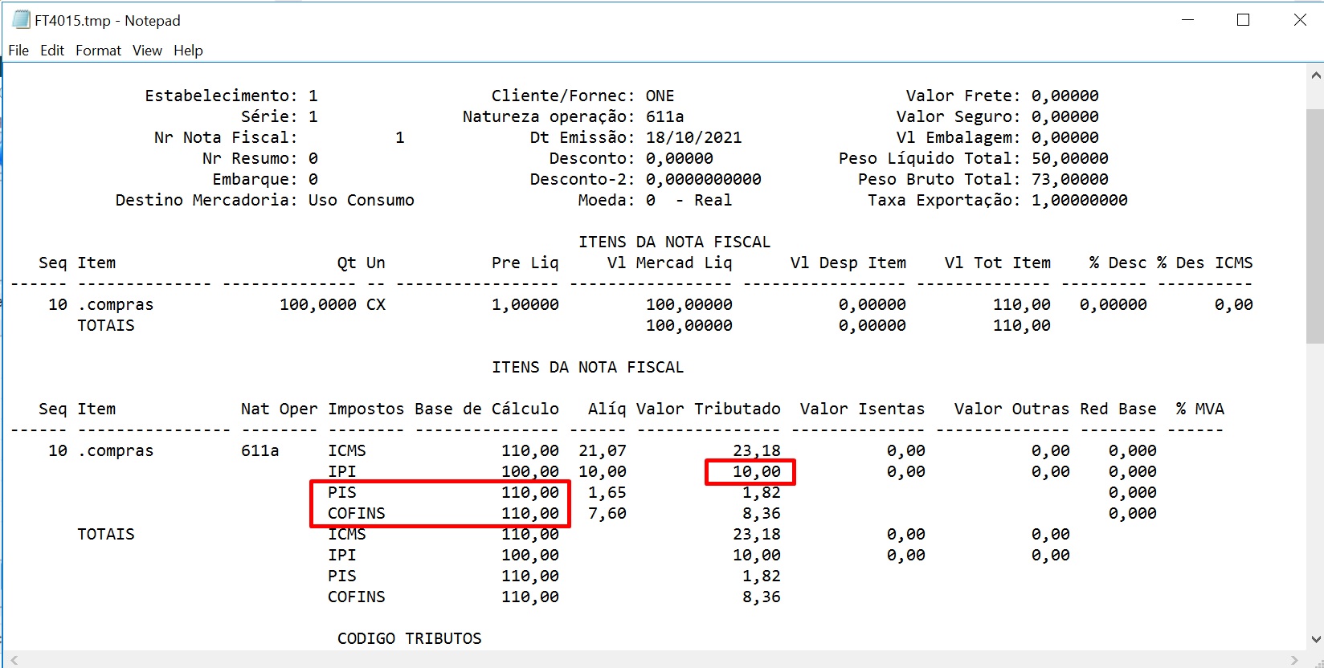
Task: Click the 'PIS' label in item row
Action: (x=341, y=492)
